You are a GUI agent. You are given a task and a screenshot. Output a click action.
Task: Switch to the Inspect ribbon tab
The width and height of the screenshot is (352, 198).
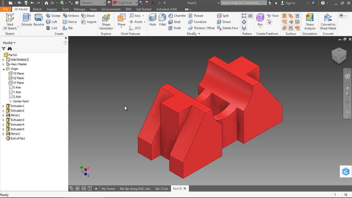pos(52,9)
